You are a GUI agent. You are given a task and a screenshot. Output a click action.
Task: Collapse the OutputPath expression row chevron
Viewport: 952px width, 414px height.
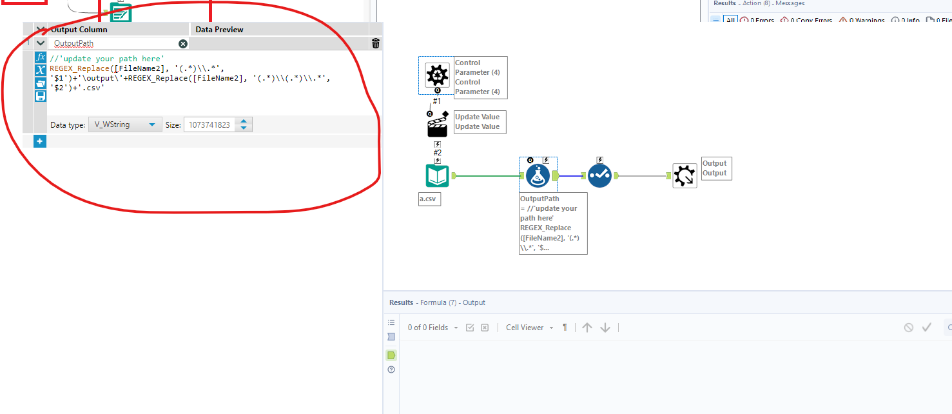40,43
